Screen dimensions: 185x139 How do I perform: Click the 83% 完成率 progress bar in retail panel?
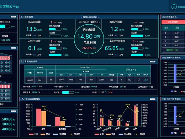click(x=68, y=92)
